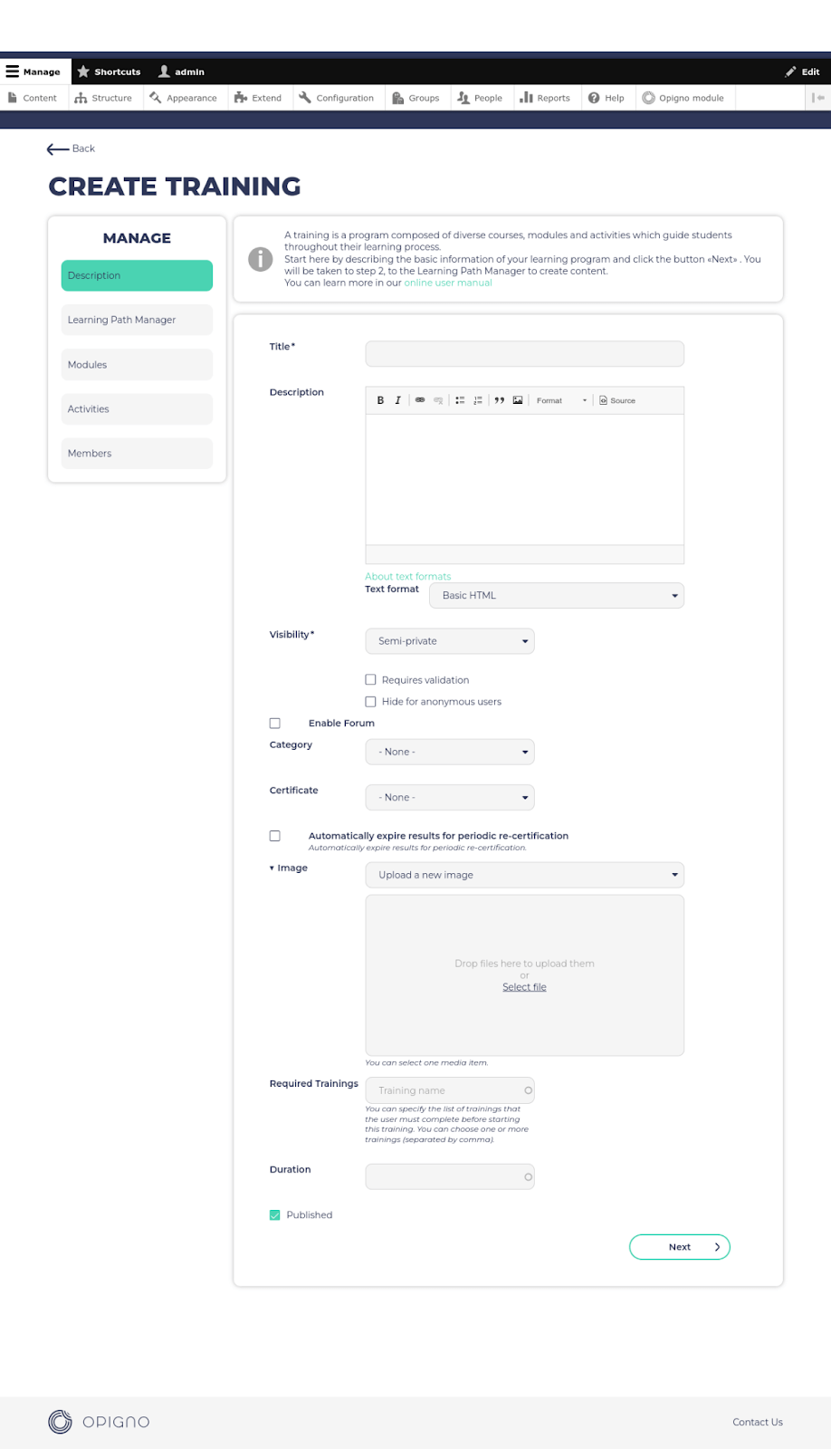
Task: Open the Category dropdown
Action: 450,752
